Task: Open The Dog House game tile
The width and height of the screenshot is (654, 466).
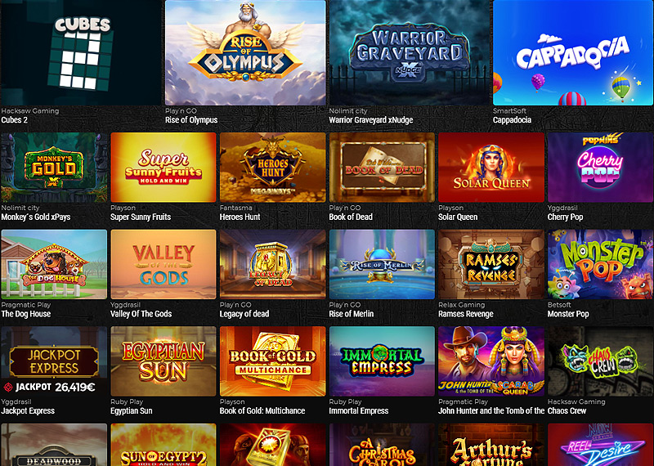Action: (54, 264)
